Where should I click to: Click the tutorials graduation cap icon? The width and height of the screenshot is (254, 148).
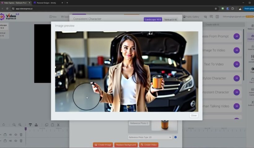pyautogui.click(x=205, y=17)
